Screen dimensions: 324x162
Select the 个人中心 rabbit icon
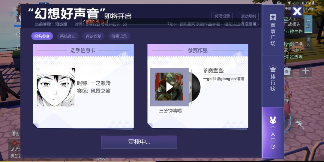pyautogui.click(x=273, y=133)
